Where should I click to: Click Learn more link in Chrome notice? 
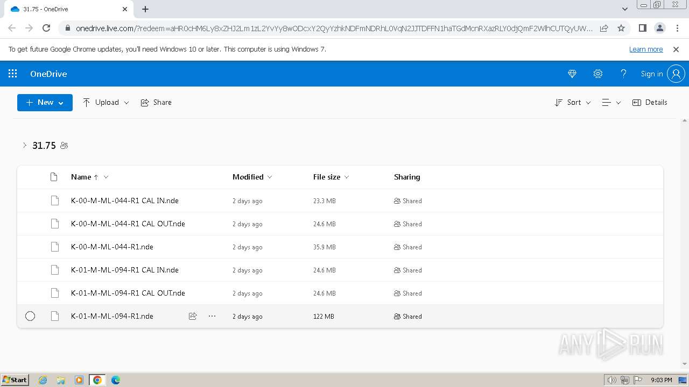646,49
